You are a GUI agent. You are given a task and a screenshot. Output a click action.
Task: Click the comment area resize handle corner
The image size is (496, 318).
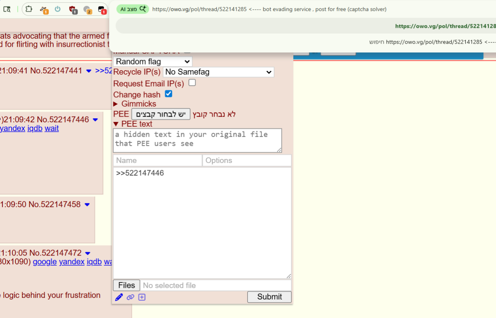click(x=289, y=276)
